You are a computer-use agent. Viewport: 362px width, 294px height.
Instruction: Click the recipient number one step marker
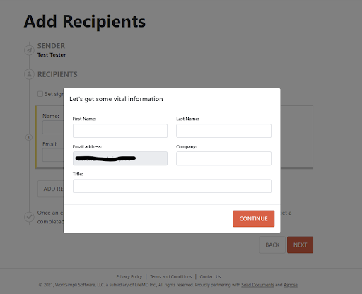(x=29, y=137)
